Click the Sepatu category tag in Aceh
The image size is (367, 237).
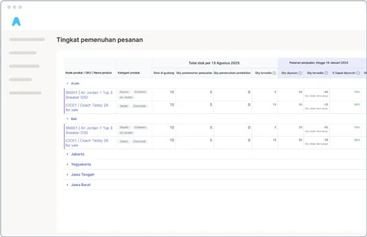[x=124, y=92]
